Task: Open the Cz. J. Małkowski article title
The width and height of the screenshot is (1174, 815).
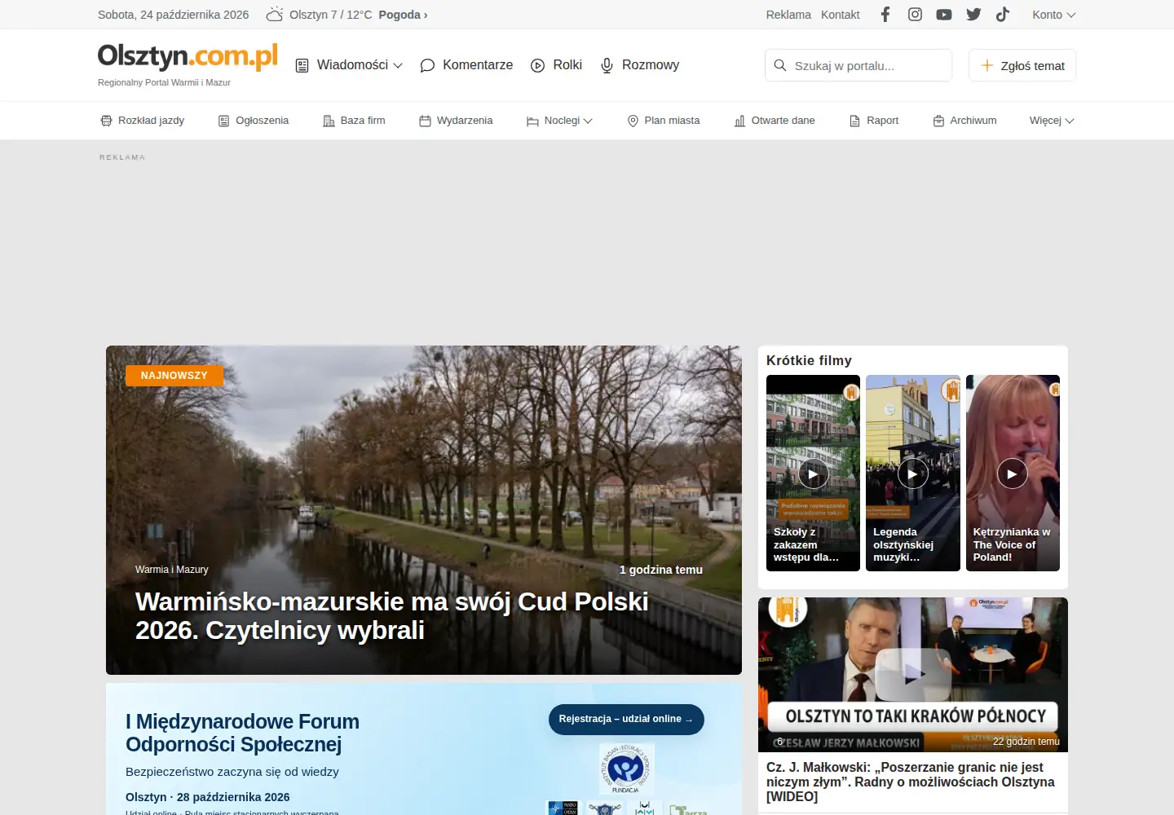Action: click(911, 782)
